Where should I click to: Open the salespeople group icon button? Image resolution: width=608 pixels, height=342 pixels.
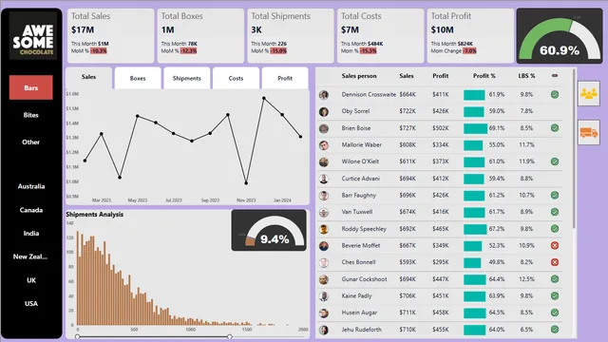(589, 93)
